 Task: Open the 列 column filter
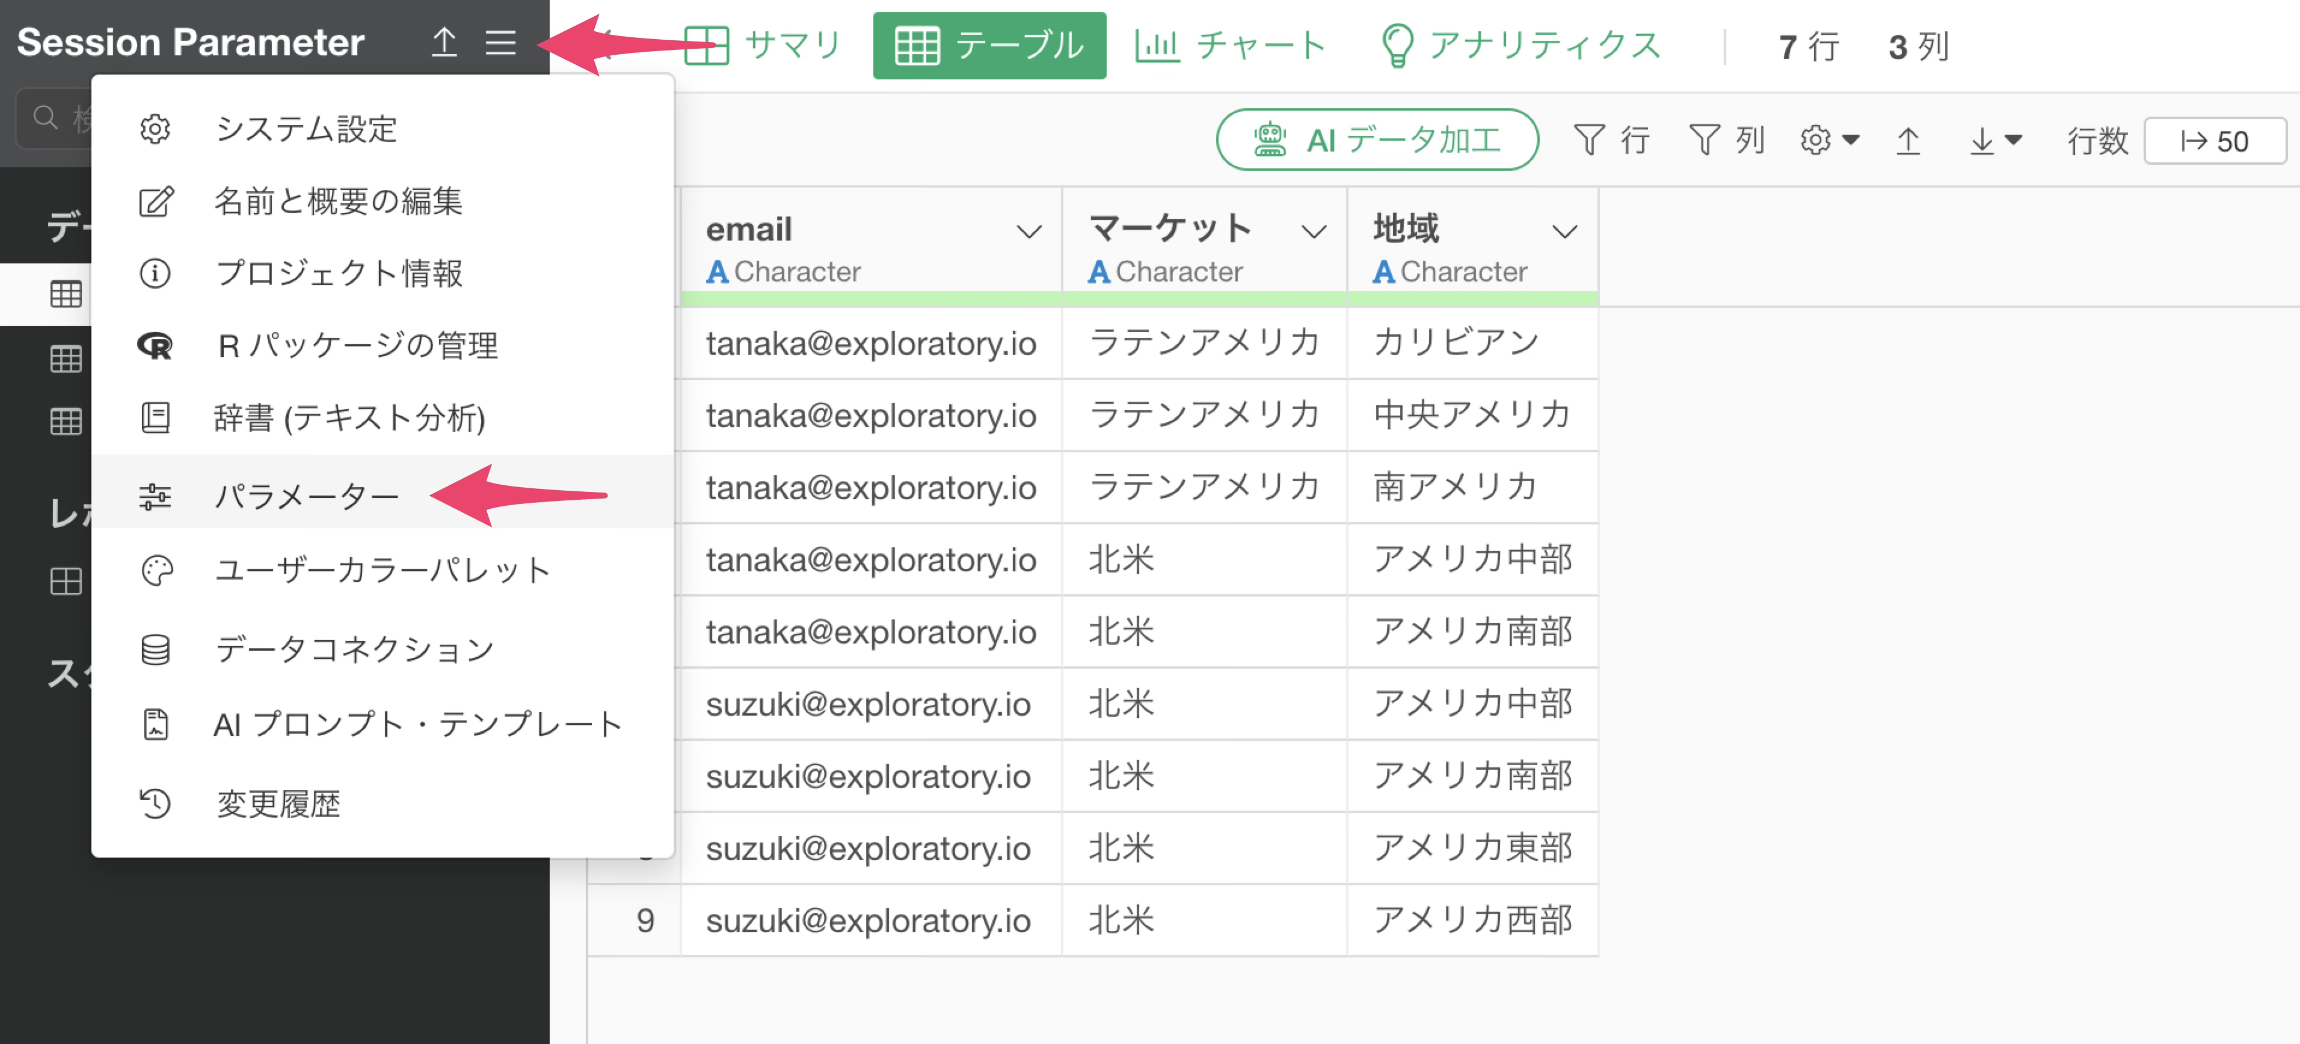(1725, 140)
